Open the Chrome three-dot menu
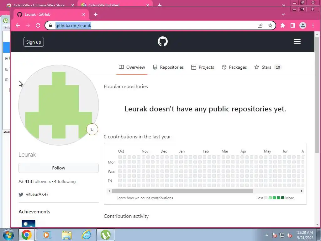Viewport: 321px width, 241px height. pos(313,25)
